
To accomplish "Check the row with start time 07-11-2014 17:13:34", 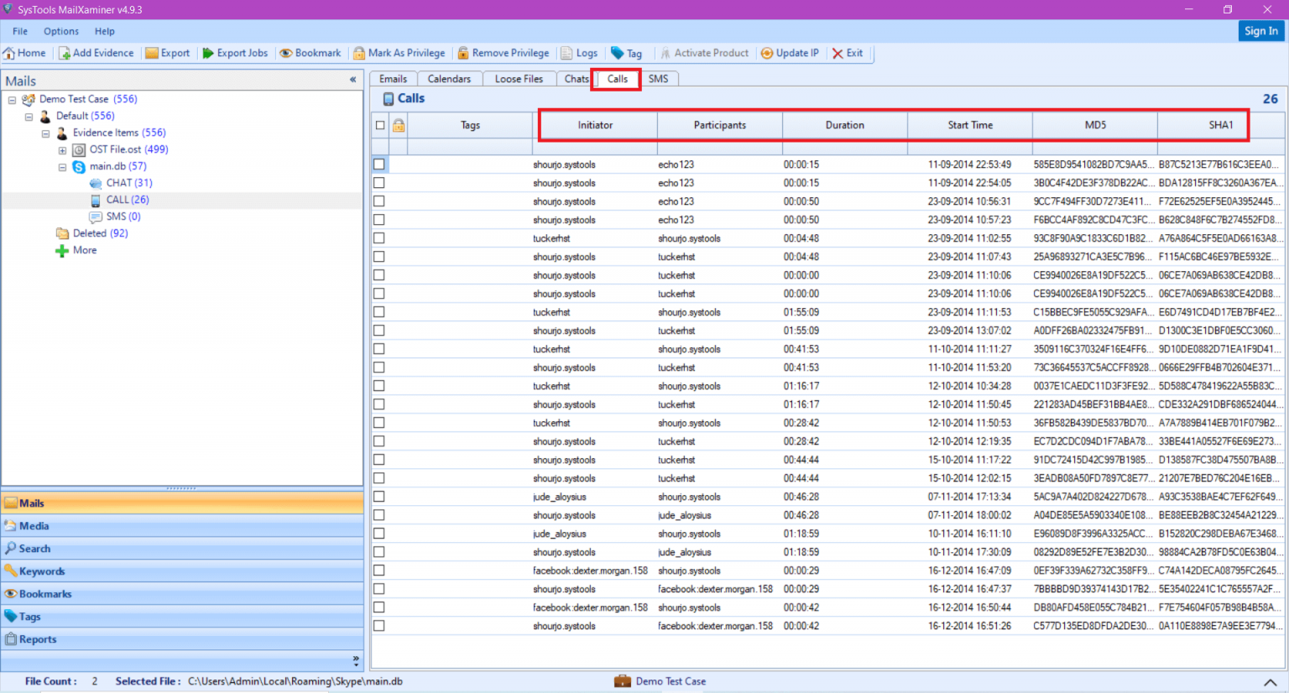I will point(379,497).
